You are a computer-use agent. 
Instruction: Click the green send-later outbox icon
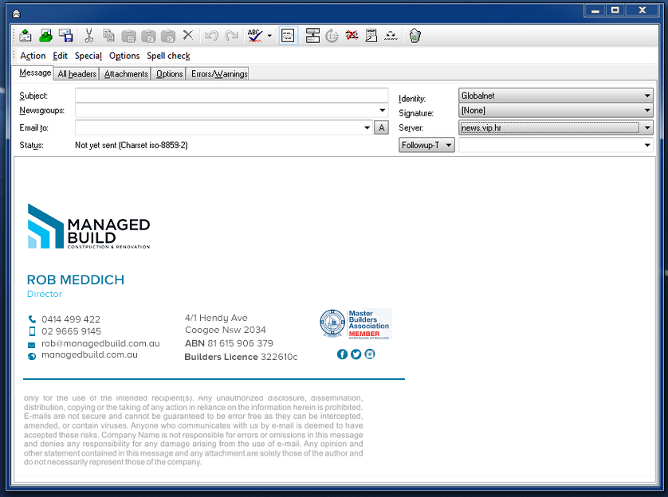[x=45, y=36]
